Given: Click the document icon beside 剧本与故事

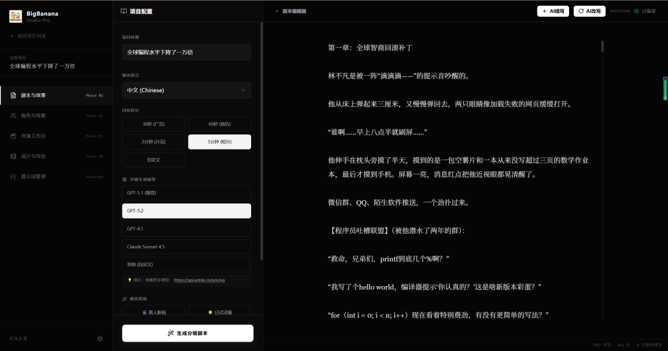Looking at the screenshot, I should tap(14, 95).
